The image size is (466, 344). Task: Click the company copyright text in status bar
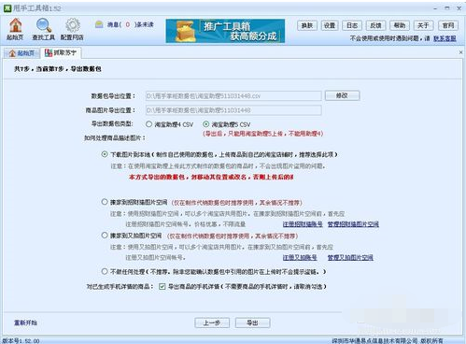click(x=387, y=340)
